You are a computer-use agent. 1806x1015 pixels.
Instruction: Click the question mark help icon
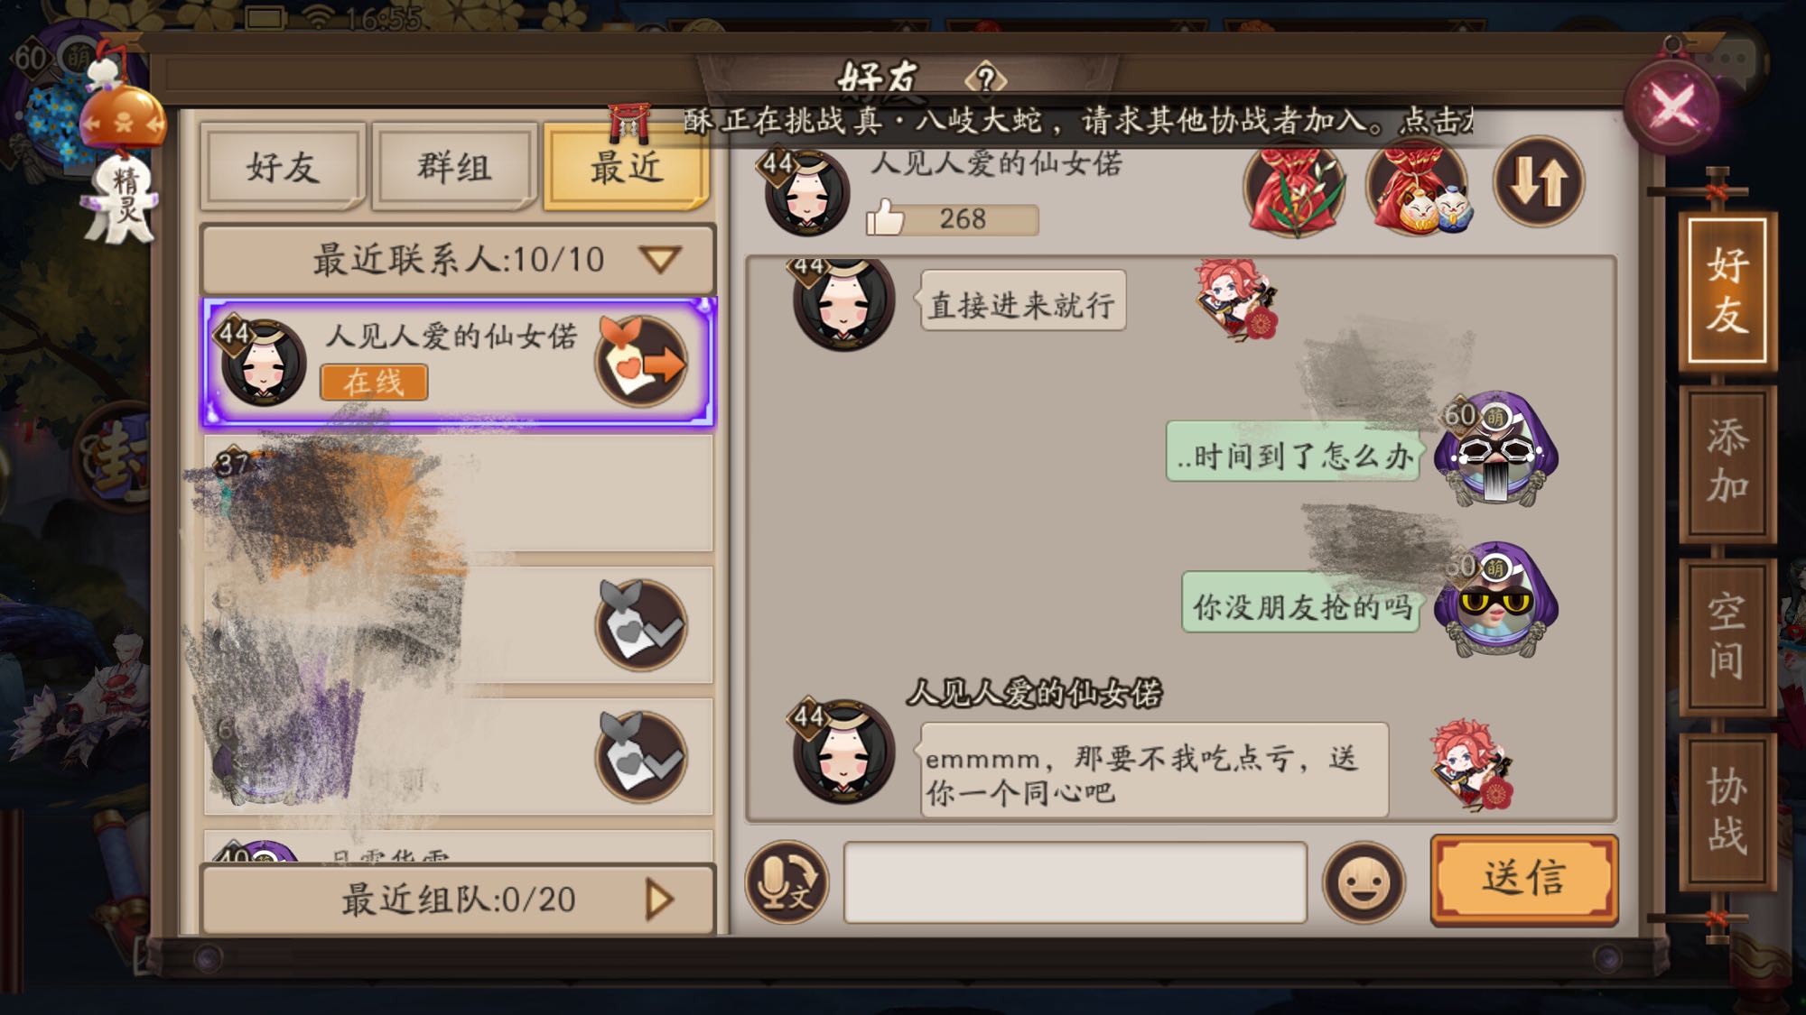985,79
